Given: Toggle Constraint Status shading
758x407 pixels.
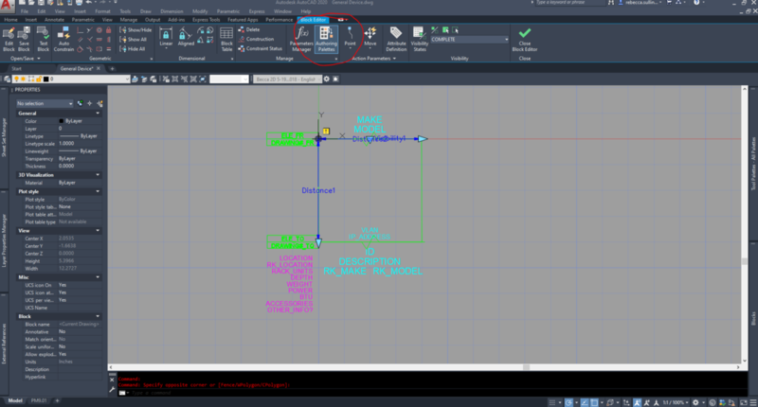Looking at the screenshot, I should [260, 48].
